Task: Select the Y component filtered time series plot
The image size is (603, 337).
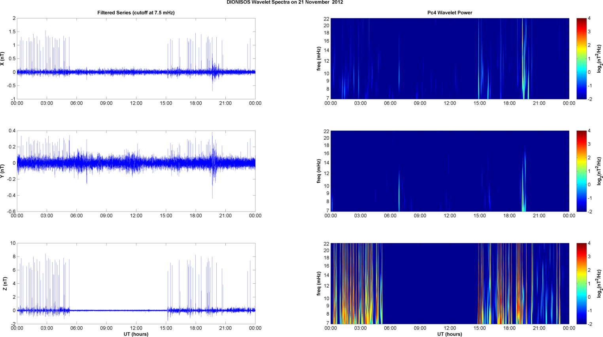Action: (136, 171)
